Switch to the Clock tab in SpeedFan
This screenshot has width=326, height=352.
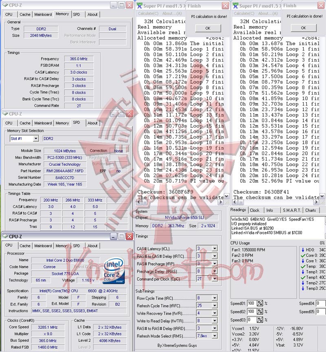coord(255,210)
